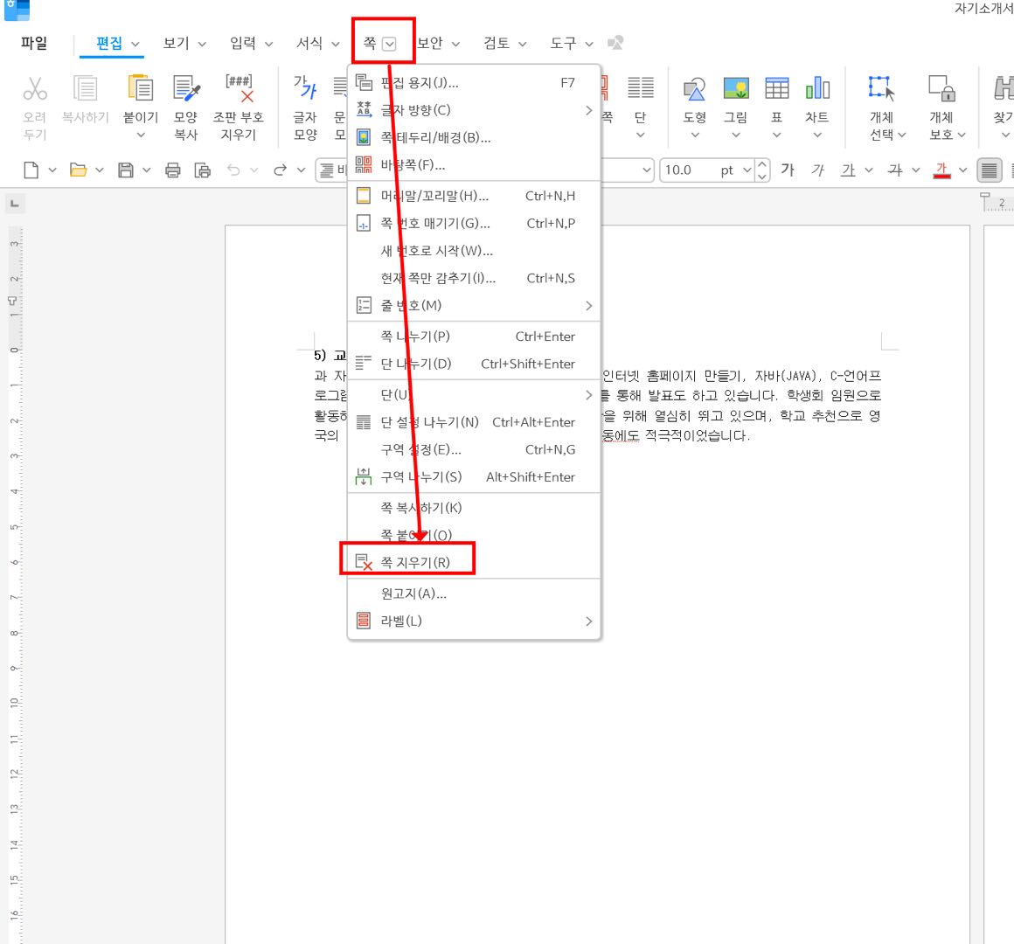Click the Open folder icon
Viewport: 1014px width, 944px height.
[79, 170]
